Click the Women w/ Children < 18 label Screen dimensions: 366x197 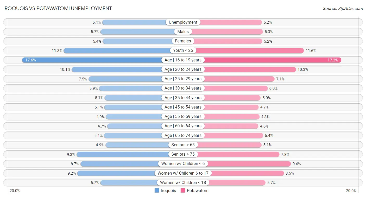(x=183, y=183)
